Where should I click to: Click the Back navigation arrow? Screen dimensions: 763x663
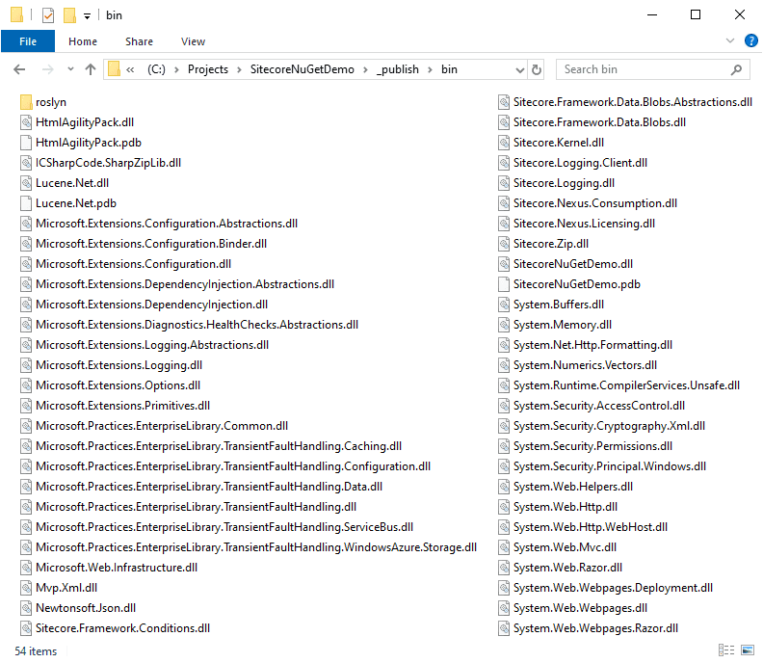[x=19, y=69]
